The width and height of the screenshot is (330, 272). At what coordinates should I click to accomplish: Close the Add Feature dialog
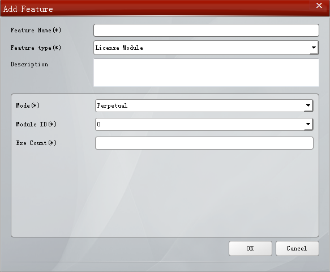319,6
